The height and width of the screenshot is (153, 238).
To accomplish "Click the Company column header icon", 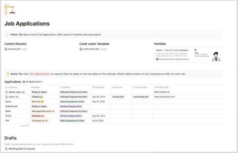I will coord(6,87).
